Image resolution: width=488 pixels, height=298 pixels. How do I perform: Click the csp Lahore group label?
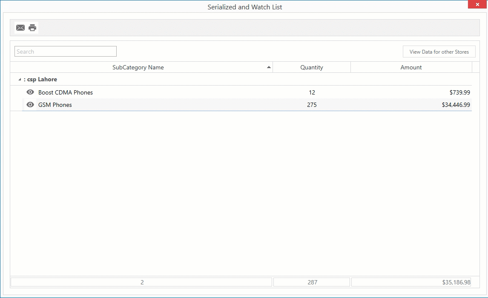[41, 80]
